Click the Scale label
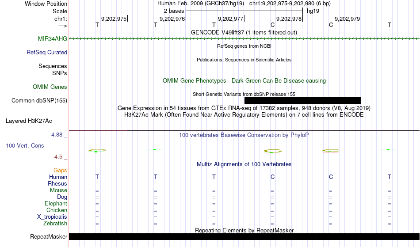This screenshot has height=247, width=420. click(x=60, y=11)
